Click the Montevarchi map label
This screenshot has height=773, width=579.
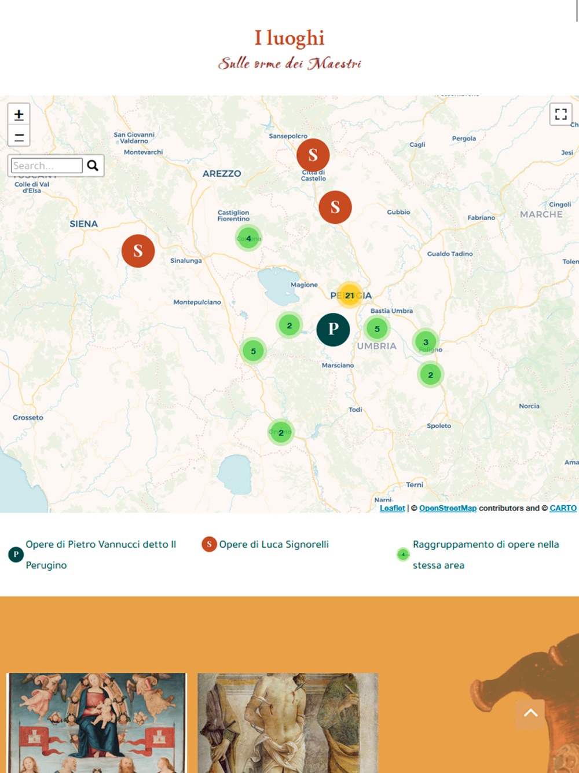(x=143, y=152)
